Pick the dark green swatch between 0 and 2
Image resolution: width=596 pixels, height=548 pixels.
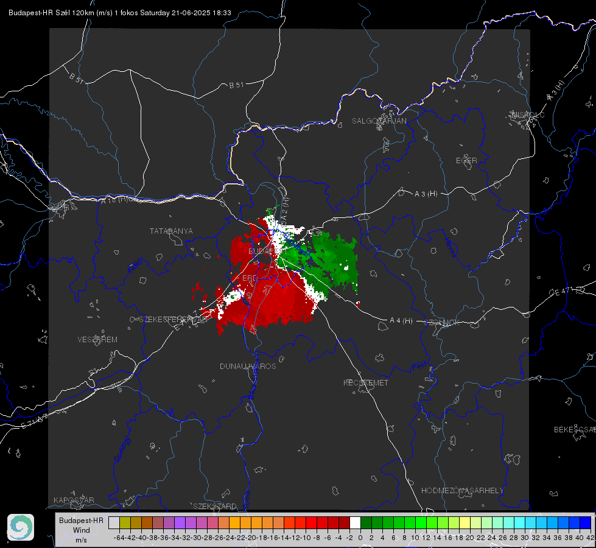[x=366, y=522]
